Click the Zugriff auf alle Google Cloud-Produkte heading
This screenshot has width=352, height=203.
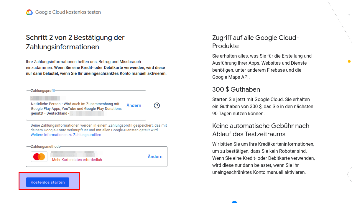point(255,42)
